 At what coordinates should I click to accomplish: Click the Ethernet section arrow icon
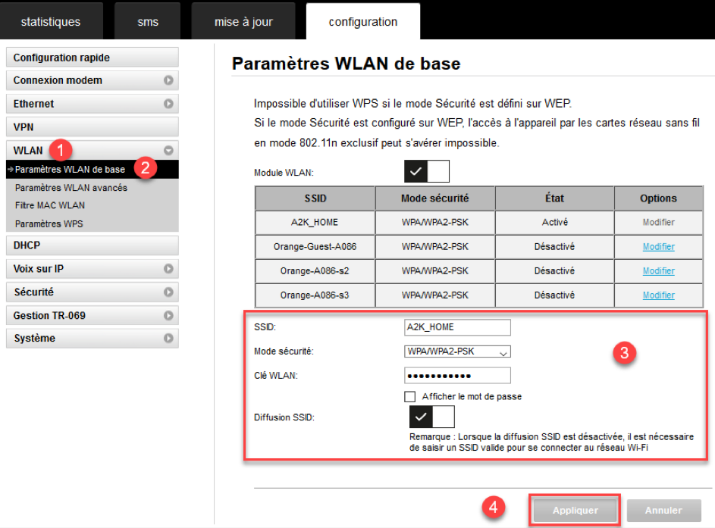(168, 104)
